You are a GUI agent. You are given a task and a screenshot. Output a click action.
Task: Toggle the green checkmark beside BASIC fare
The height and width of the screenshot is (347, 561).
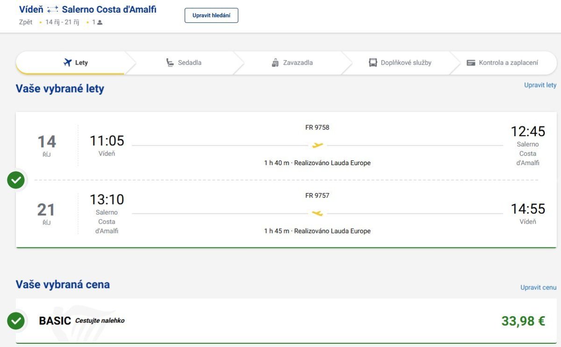(16, 321)
